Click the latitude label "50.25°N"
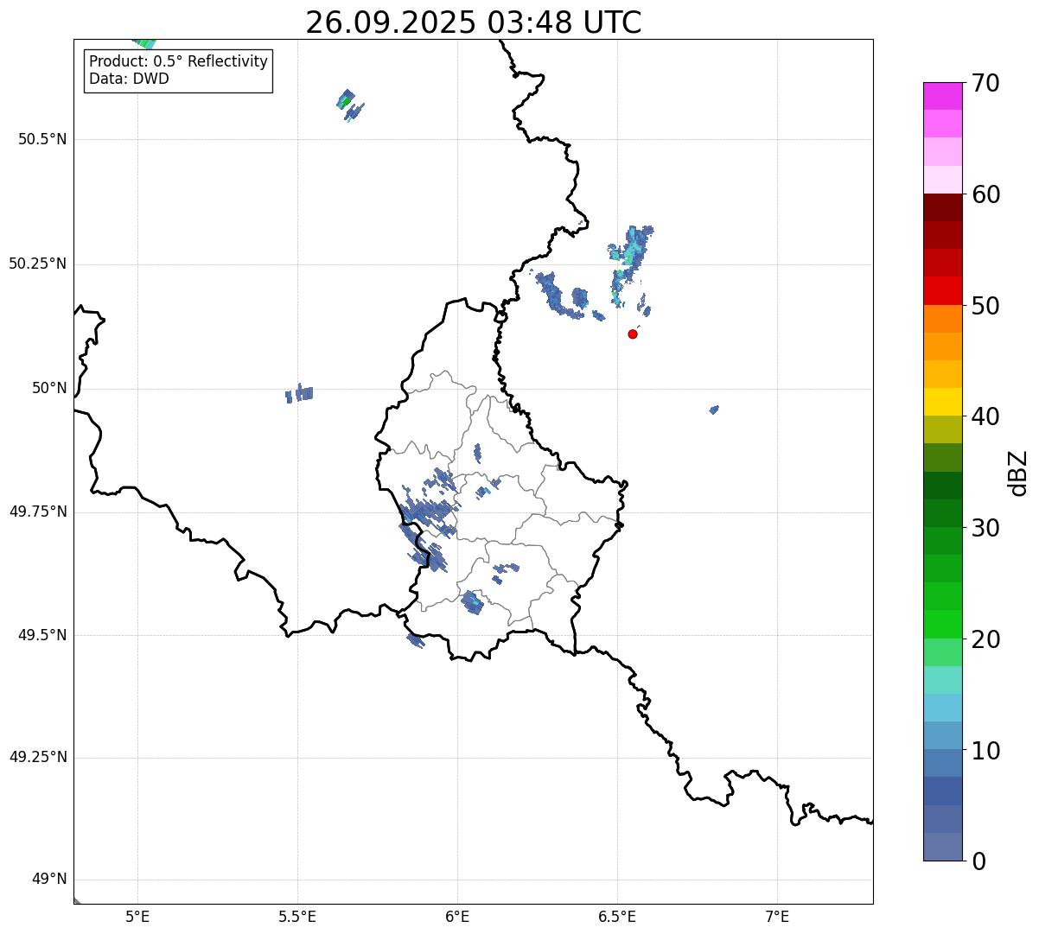This screenshot has height=934, width=1039. click(38, 264)
